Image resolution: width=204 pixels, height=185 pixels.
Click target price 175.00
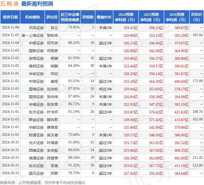click(x=197, y=81)
